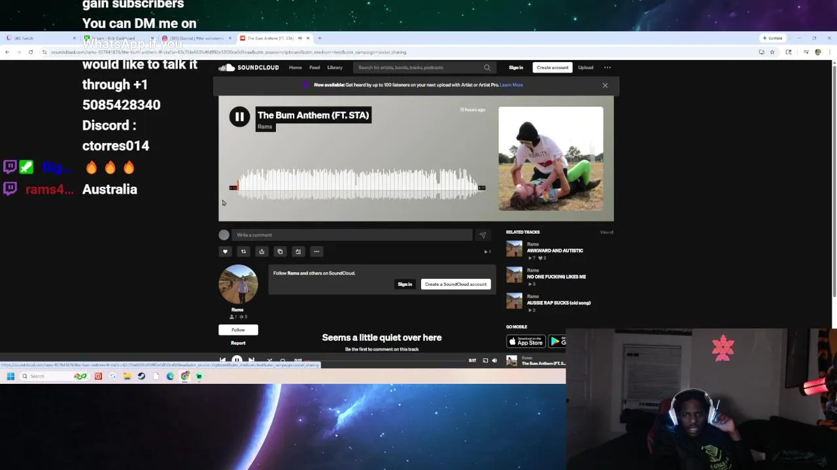Open Chrome from the taskbar
The image size is (837, 470).
click(185, 376)
